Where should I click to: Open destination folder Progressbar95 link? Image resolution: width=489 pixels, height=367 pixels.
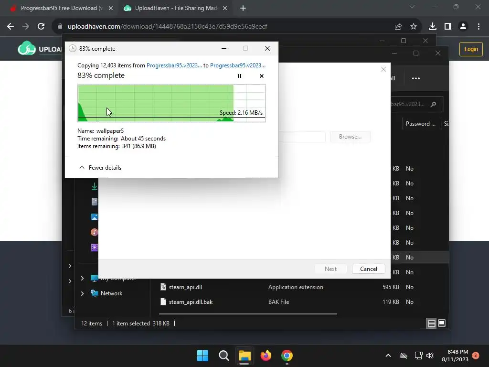(238, 65)
